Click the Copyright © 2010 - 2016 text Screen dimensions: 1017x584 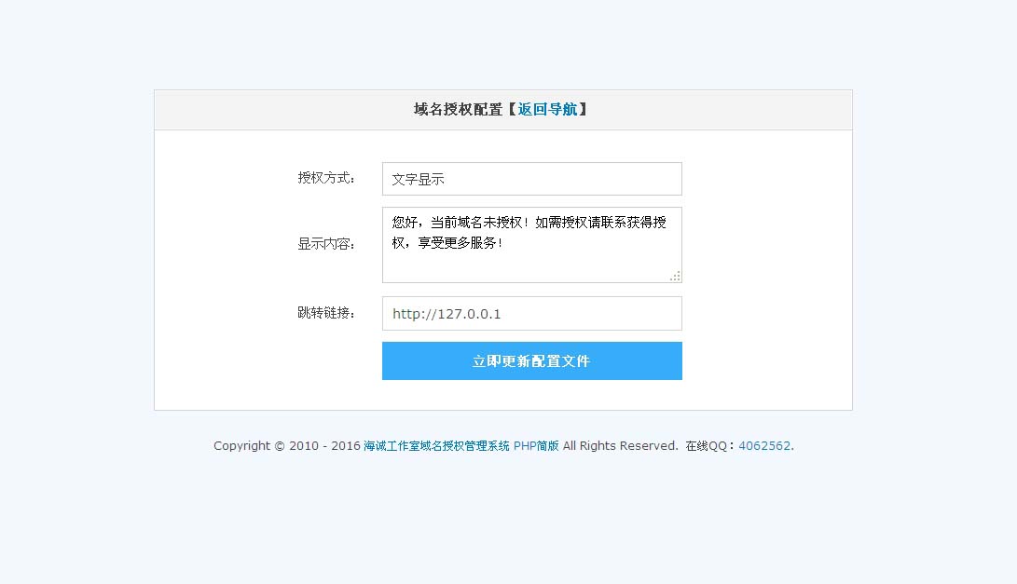pos(287,446)
